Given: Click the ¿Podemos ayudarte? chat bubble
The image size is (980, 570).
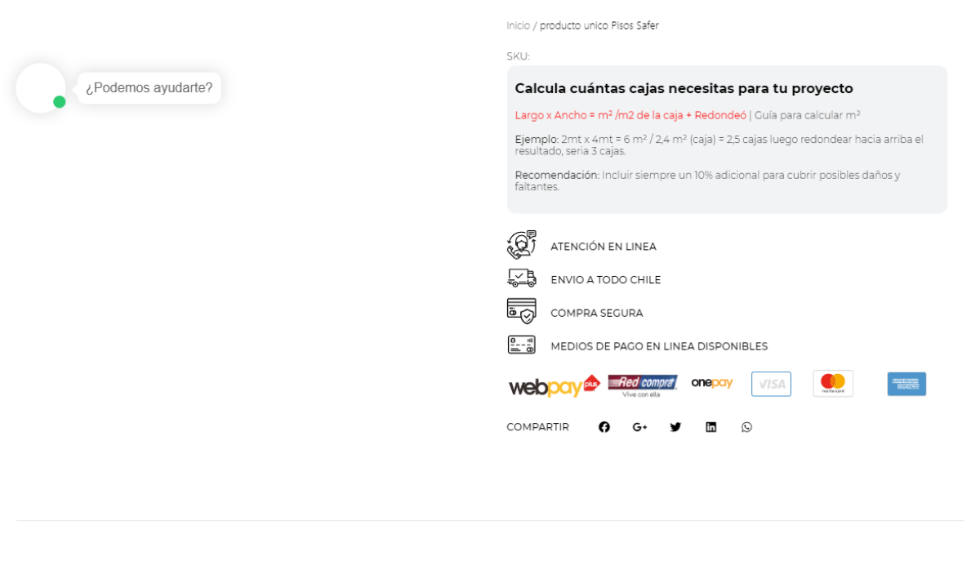Looking at the screenshot, I should point(149,88).
